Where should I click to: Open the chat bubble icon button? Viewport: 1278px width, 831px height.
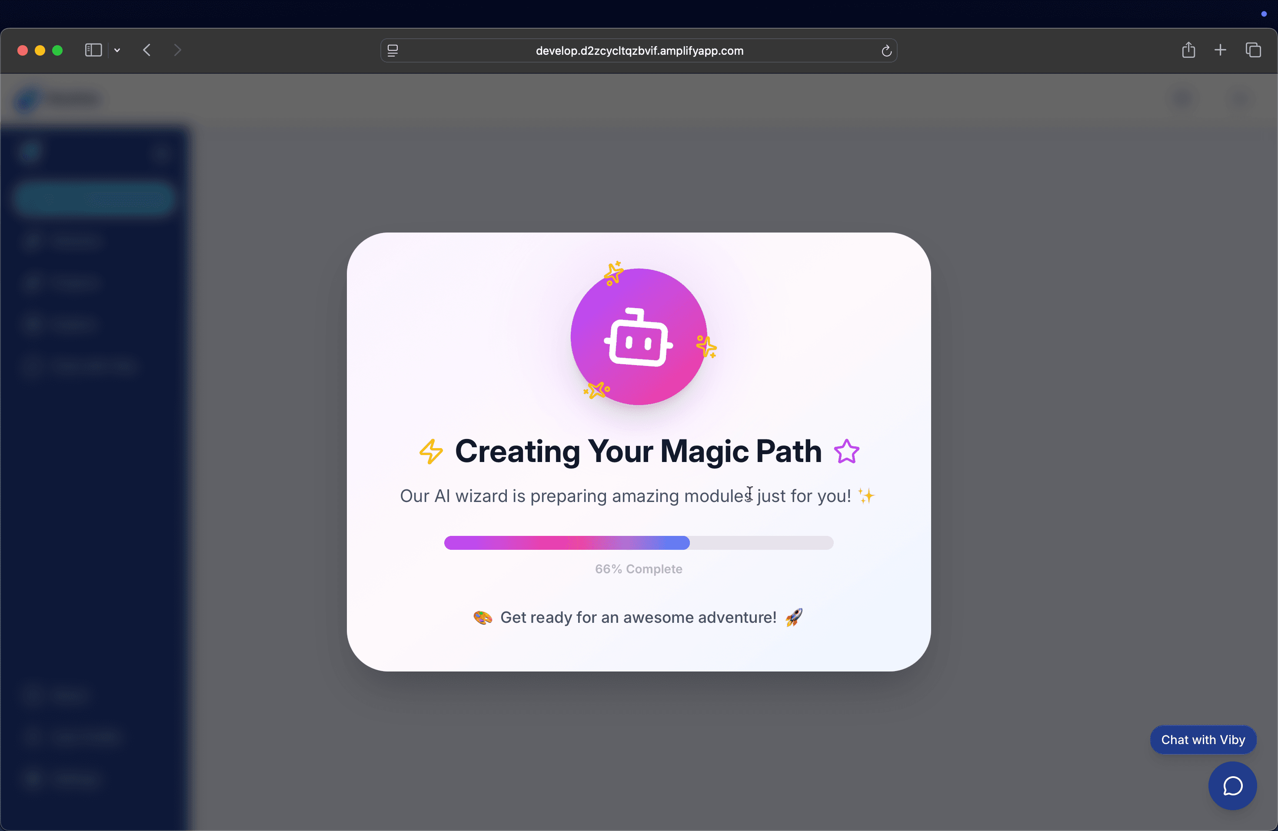1232,786
